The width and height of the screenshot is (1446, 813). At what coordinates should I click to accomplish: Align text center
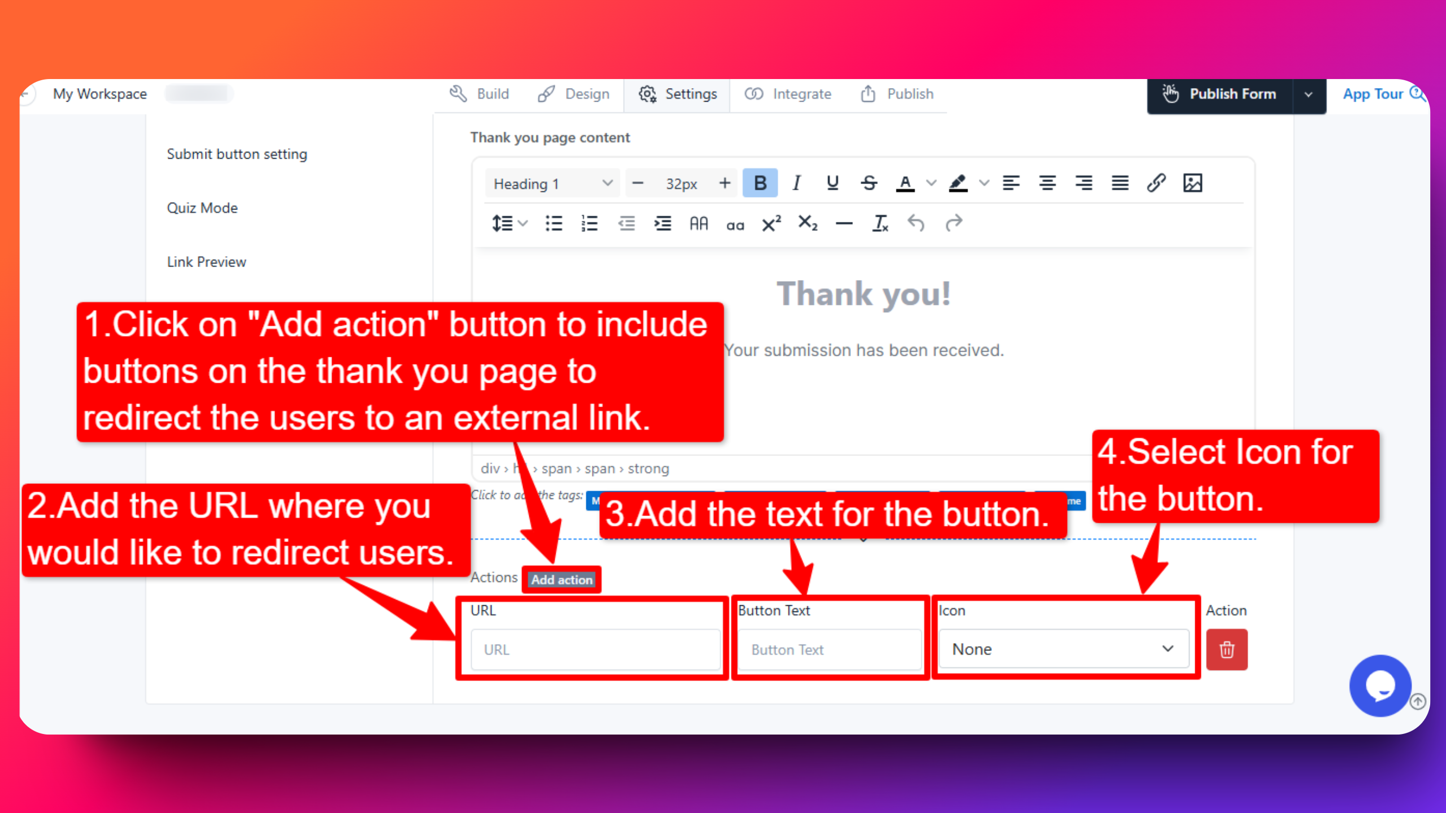click(x=1047, y=183)
